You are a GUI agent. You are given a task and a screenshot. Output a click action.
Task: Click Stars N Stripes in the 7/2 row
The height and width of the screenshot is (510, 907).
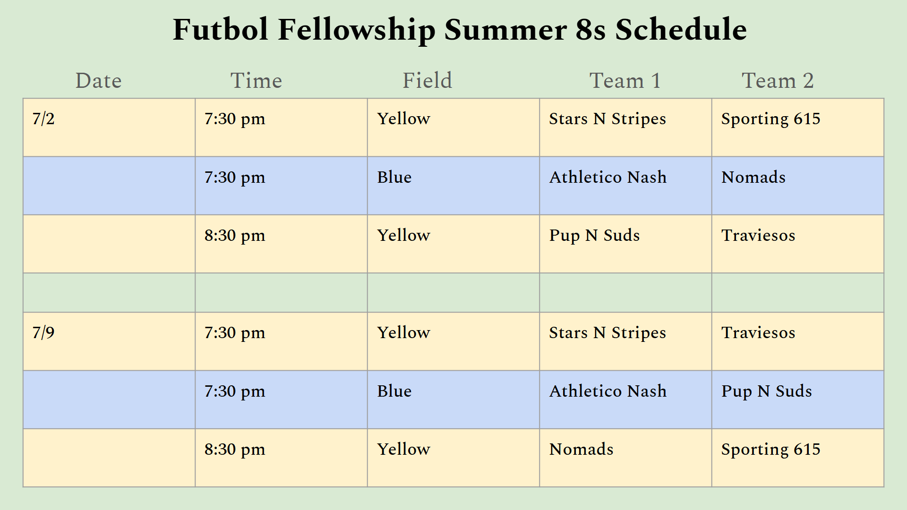[x=608, y=119]
